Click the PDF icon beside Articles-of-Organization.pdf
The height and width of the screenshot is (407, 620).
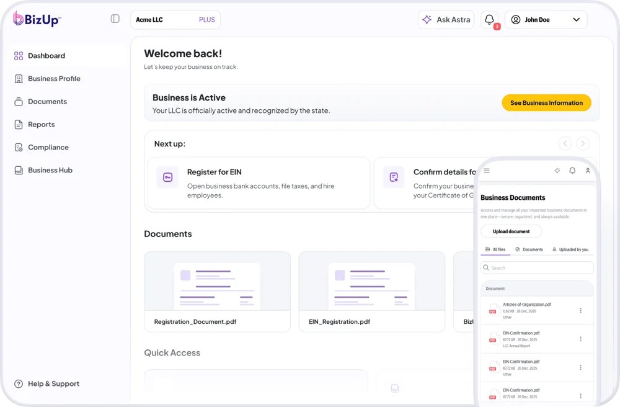pyautogui.click(x=493, y=310)
